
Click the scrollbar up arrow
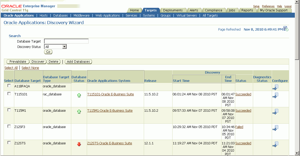tap(297, 2)
